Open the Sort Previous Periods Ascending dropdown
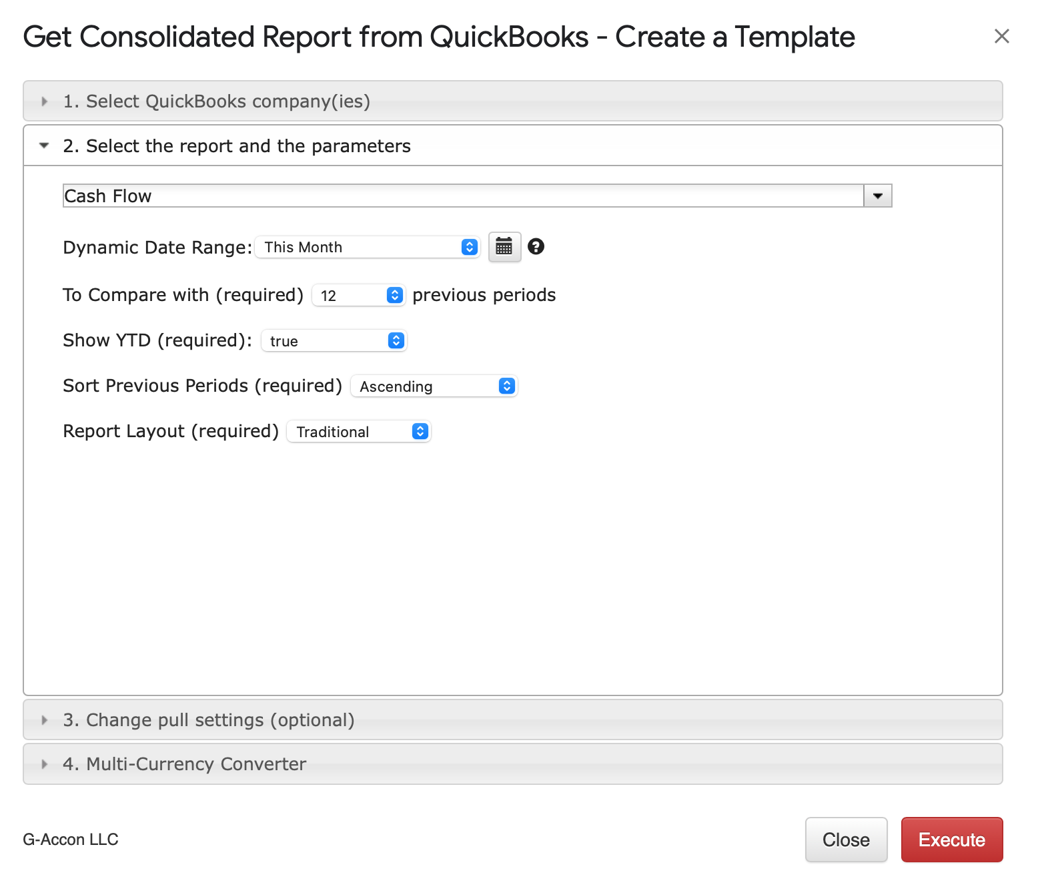This screenshot has width=1038, height=885. [434, 386]
